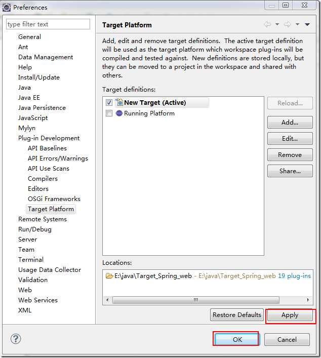Open API Errors/Warnings page

click(58, 158)
